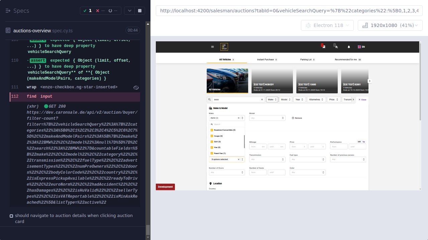Switch to the Instant Purchase tab
Viewport: 428px width, 240px height.
coord(266,59)
